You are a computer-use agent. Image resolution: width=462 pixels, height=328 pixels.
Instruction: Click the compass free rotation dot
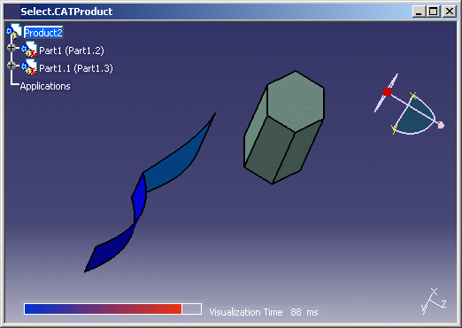(441, 125)
